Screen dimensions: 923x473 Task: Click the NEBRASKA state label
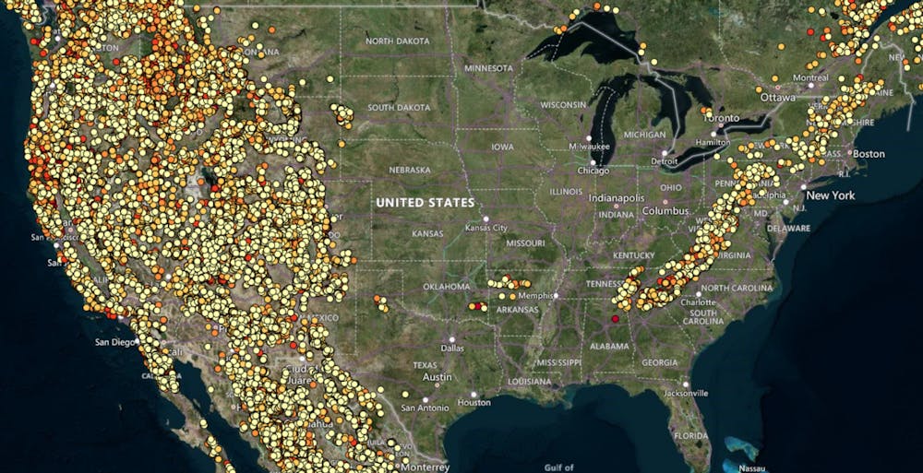[410, 170]
